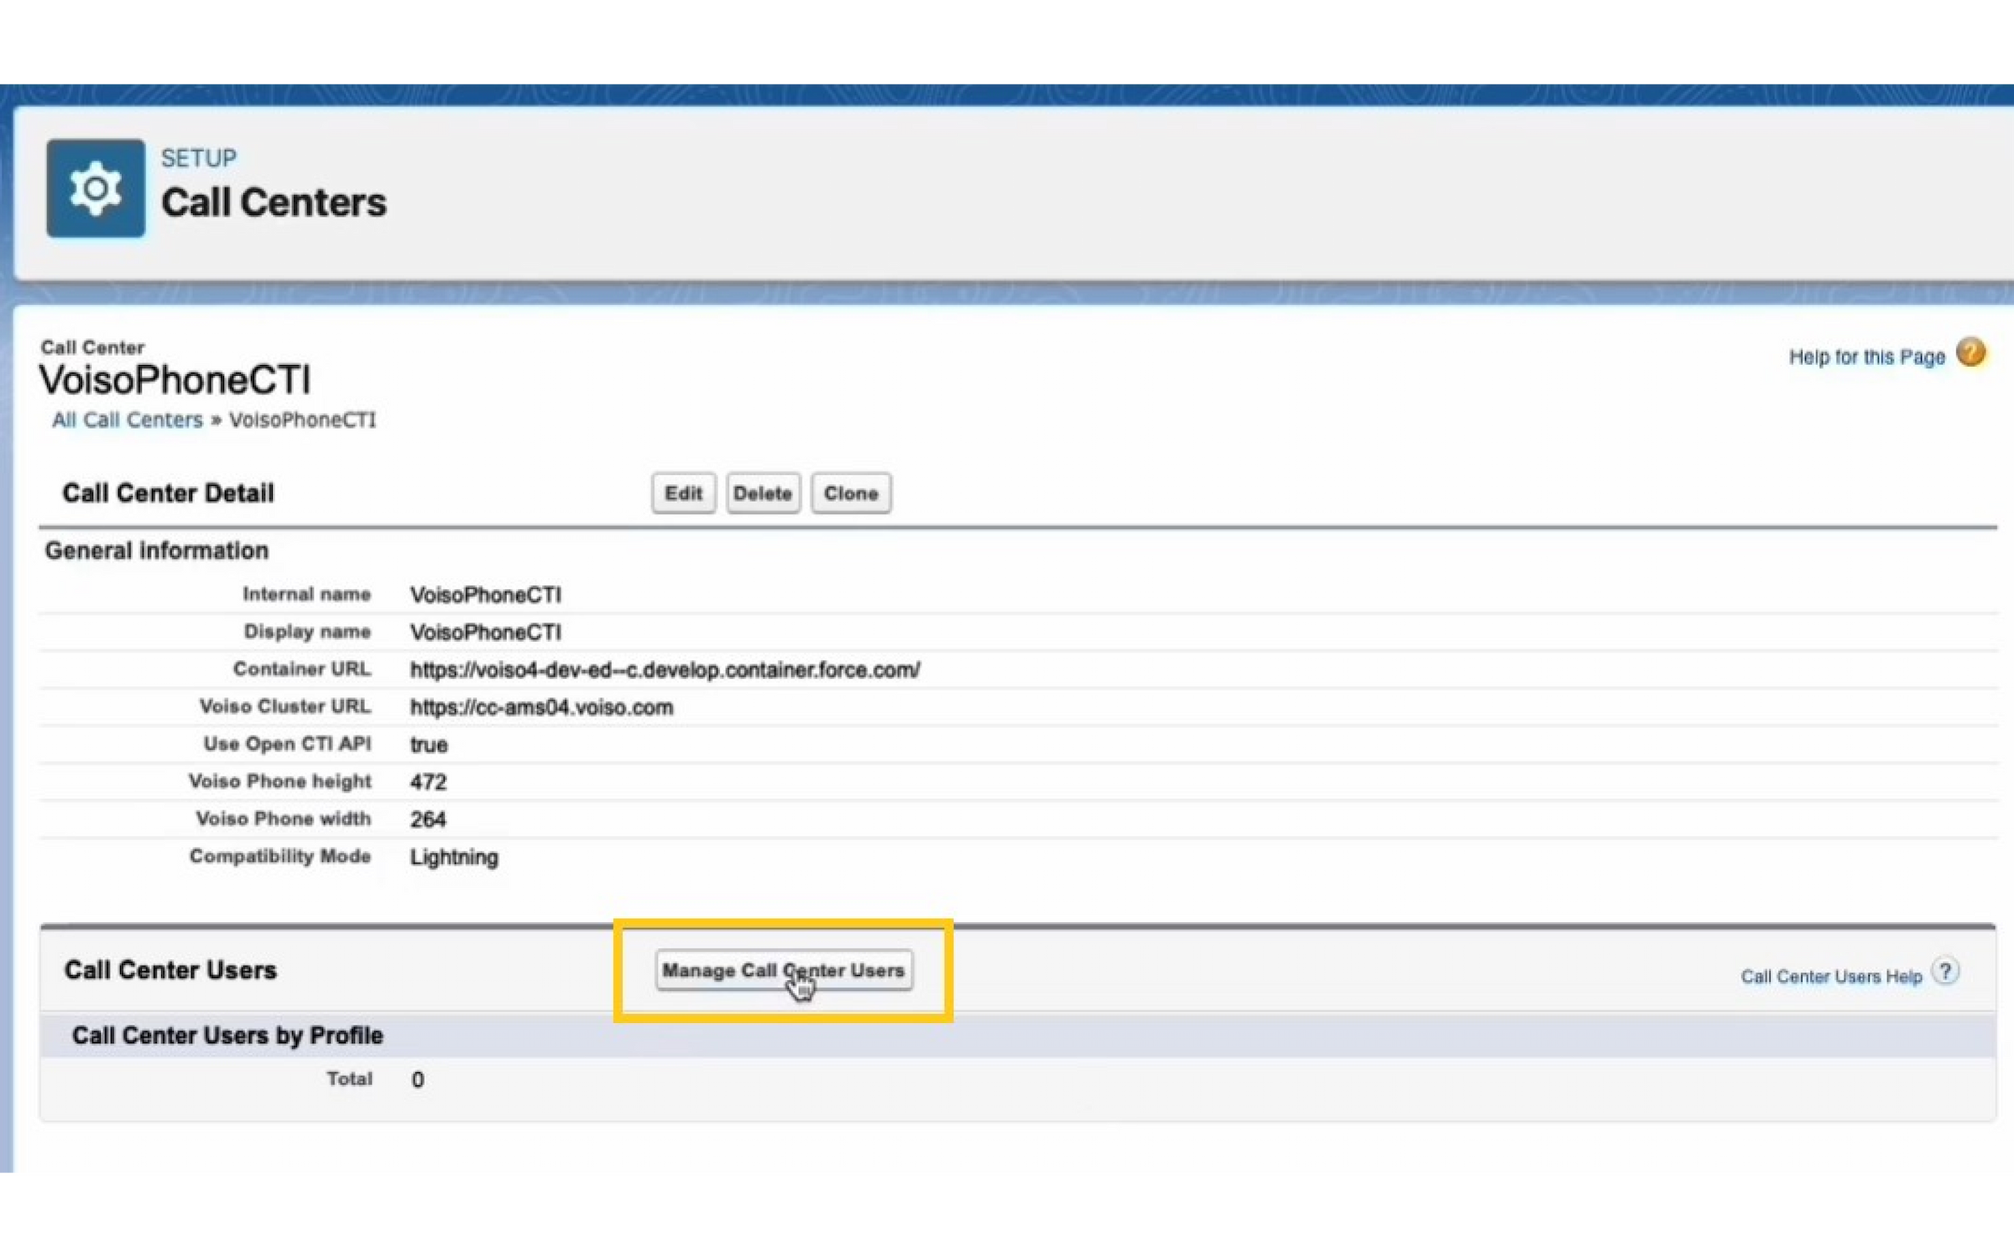The height and width of the screenshot is (1257, 2014).
Task: Click the Delete button
Action: coord(763,493)
